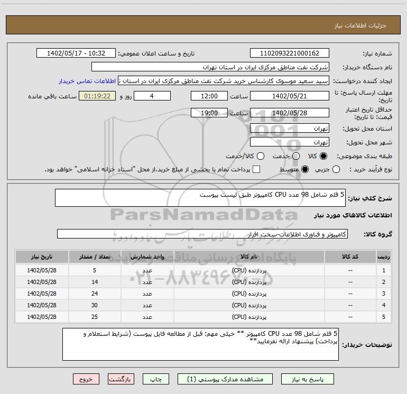
Task: Click پردازنده (CPU) in row 4
Action: (249, 306)
